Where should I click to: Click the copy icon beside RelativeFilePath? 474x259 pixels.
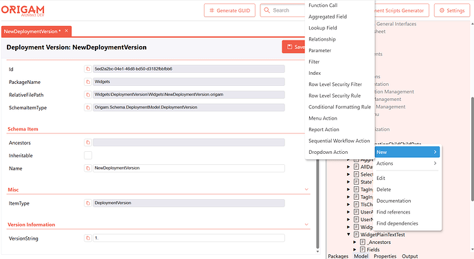[88, 95]
